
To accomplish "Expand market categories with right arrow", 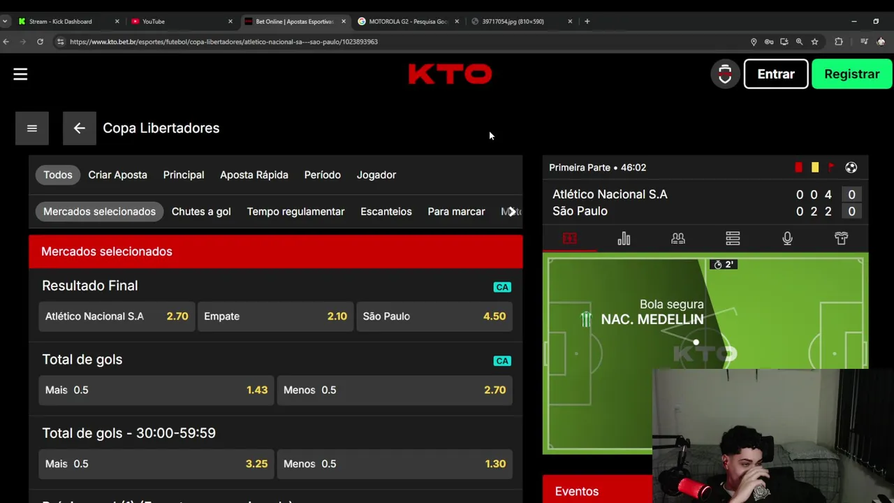I will 512,212.
